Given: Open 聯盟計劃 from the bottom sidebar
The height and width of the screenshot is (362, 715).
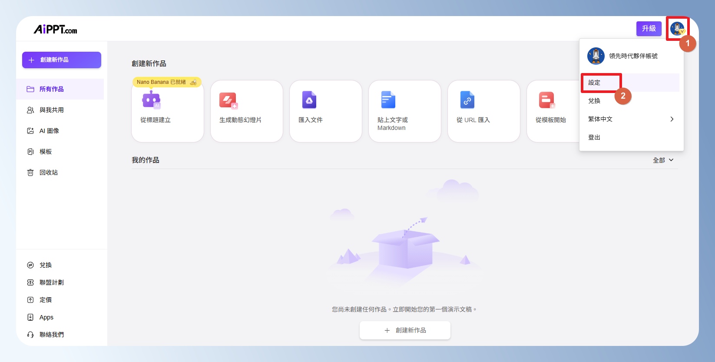Looking at the screenshot, I should coord(51,282).
